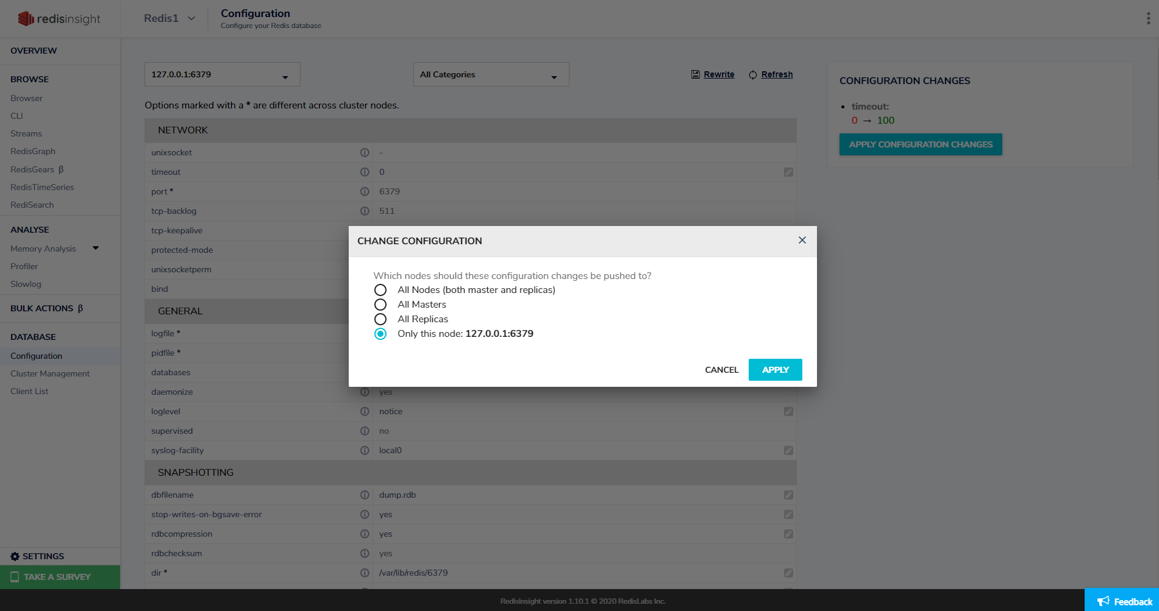
Task: Select Configuration in the sidebar
Action: click(x=37, y=356)
